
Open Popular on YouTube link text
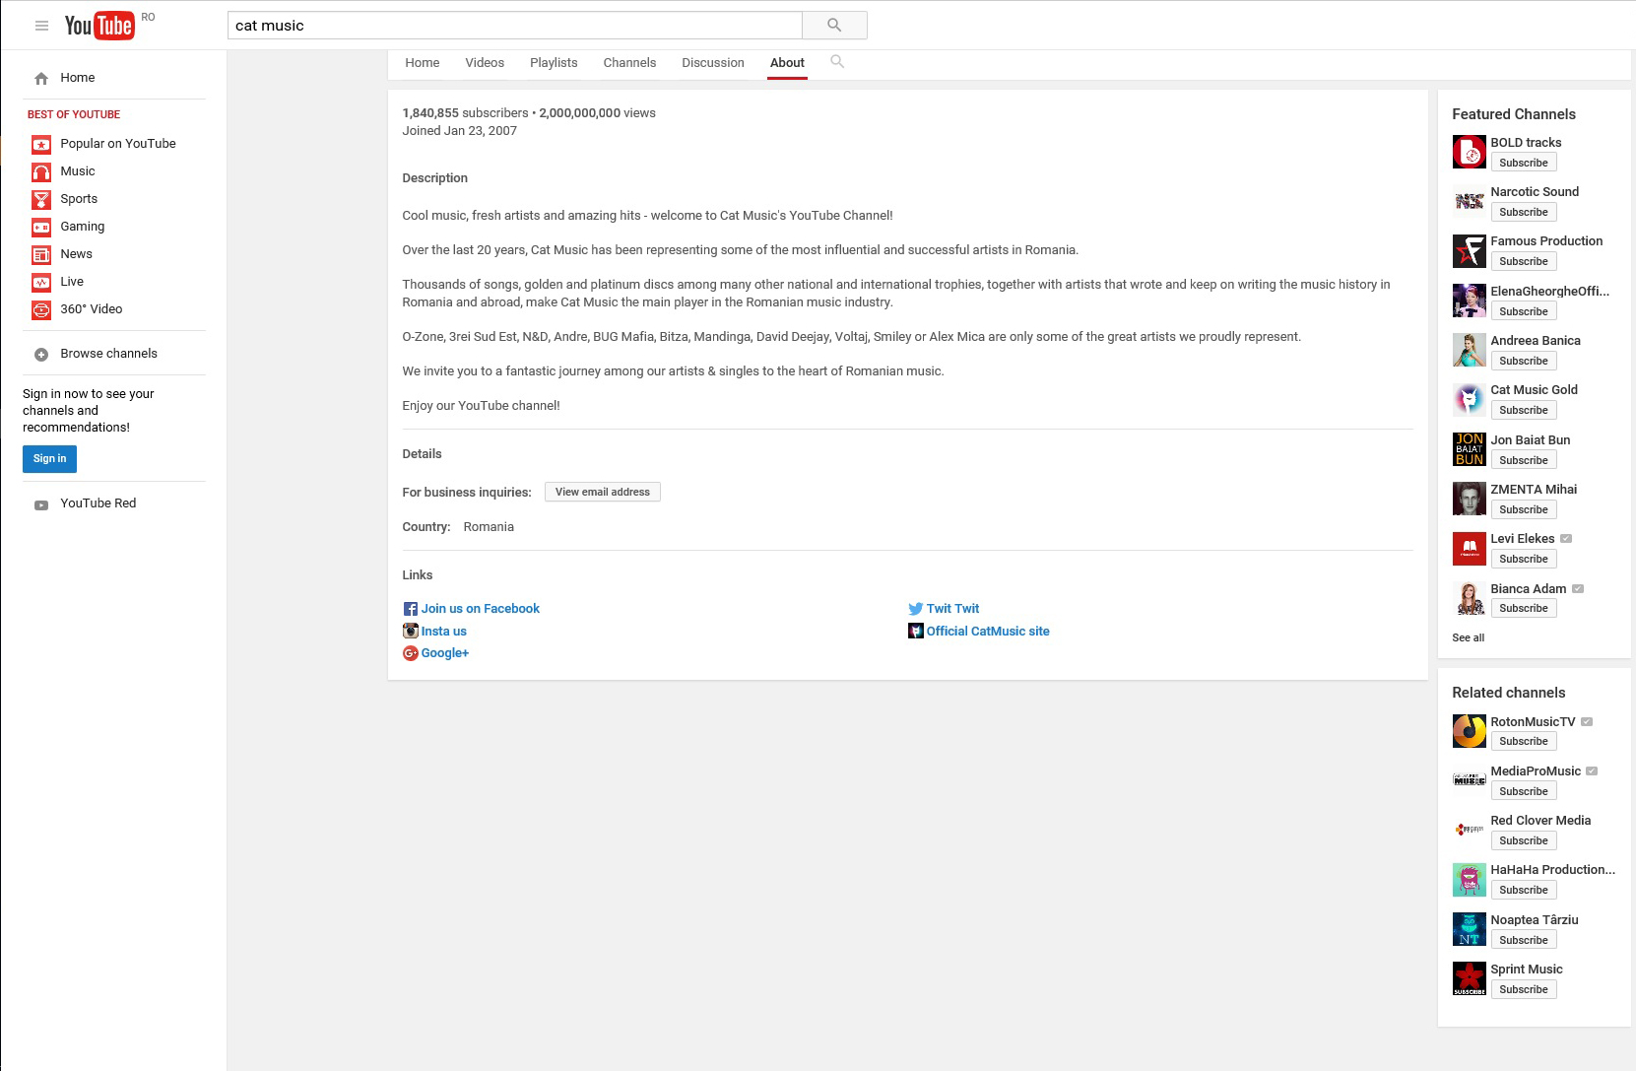pos(118,144)
